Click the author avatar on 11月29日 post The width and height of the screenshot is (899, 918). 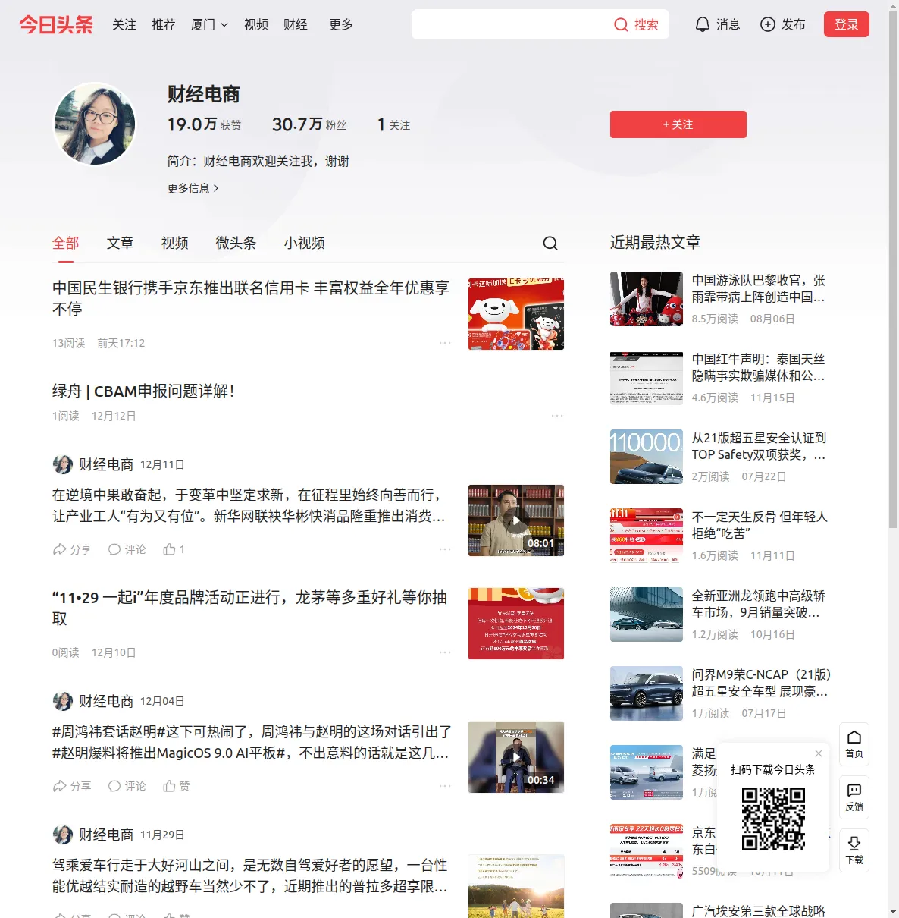click(62, 835)
